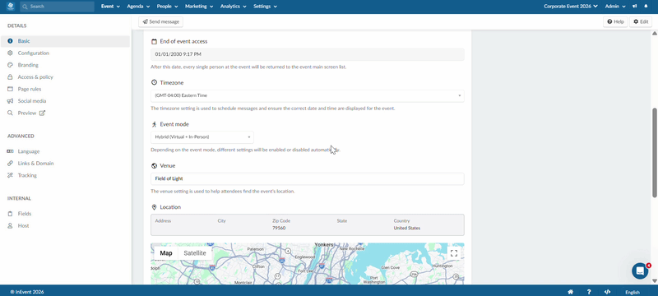Open Tracking in the sidebar
Image resolution: width=658 pixels, height=296 pixels.
[x=27, y=175]
